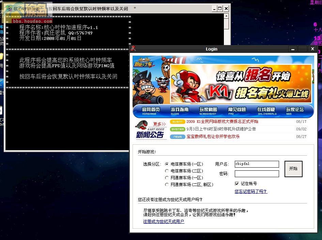Open the 您忘记密码了吗? forgot password link
This screenshot has height=240, width=322.
coord(251,191)
